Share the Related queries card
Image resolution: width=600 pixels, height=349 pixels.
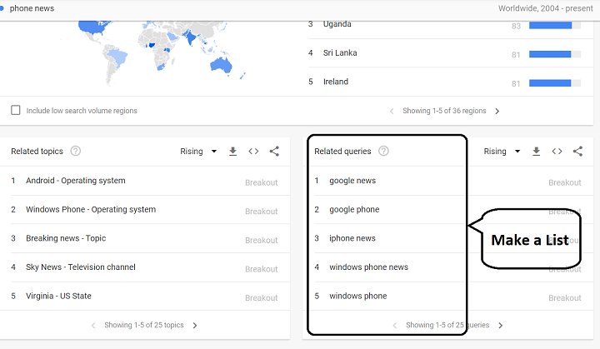(577, 152)
